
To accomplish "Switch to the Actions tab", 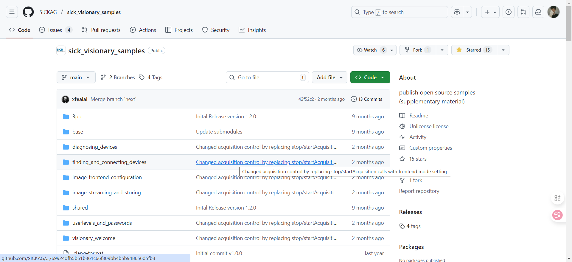I will (143, 30).
